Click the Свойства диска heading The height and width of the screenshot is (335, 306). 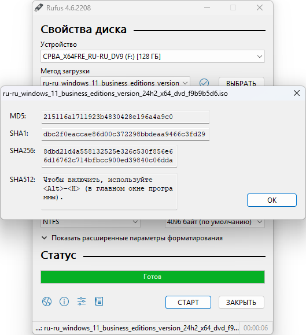tap(84, 29)
